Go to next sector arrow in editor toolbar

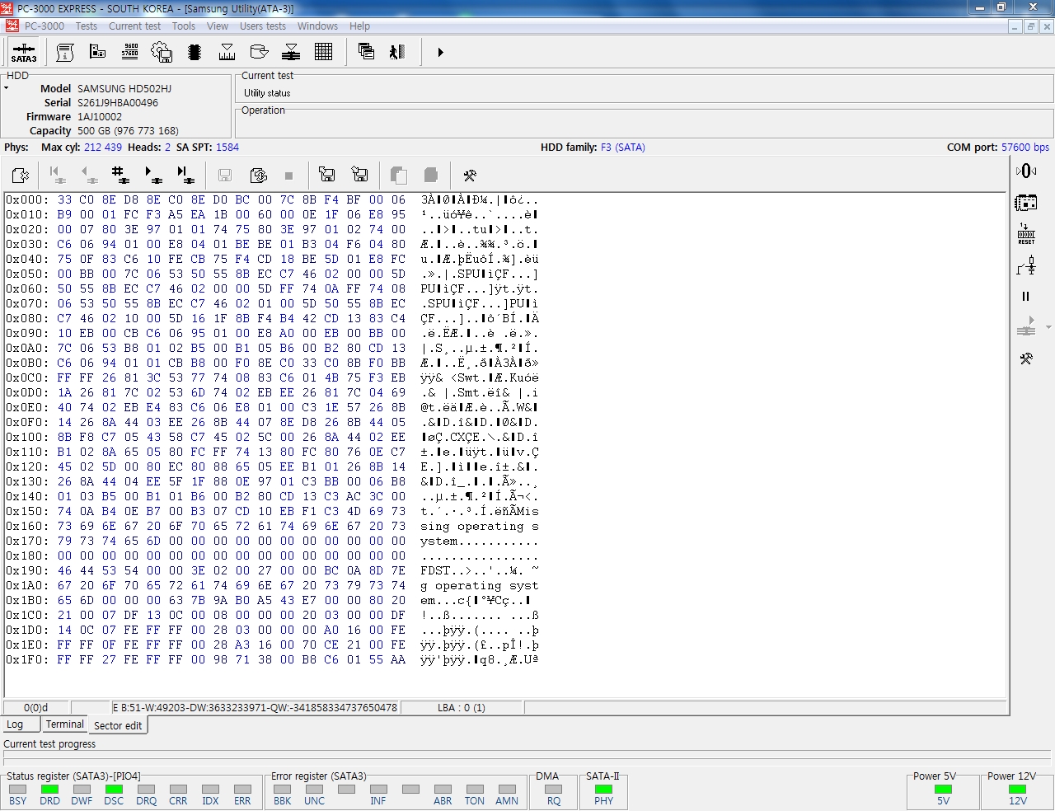(x=152, y=175)
